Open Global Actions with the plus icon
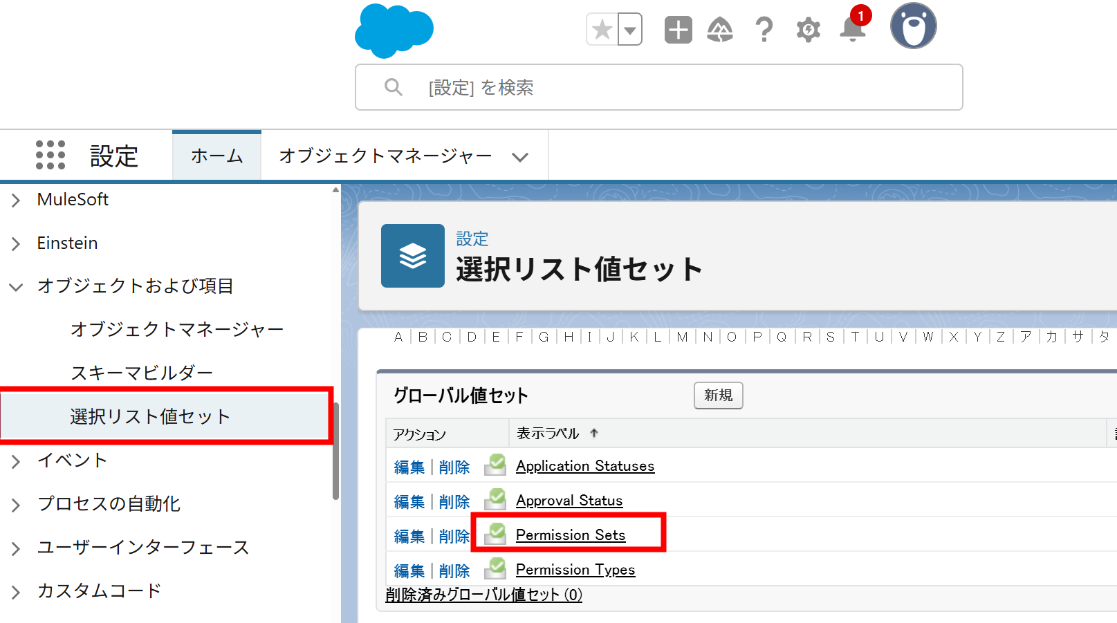This screenshot has width=1117, height=623. click(677, 29)
